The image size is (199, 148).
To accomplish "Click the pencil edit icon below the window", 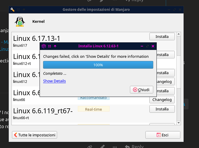I will tap(102, 146).
